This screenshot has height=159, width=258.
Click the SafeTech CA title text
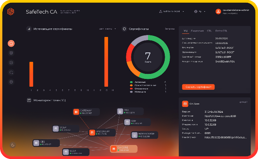[x=42, y=12]
